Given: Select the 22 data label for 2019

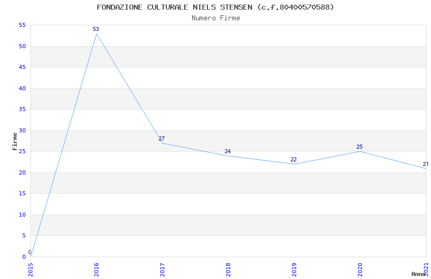Looking at the screenshot, I should 294,159.
